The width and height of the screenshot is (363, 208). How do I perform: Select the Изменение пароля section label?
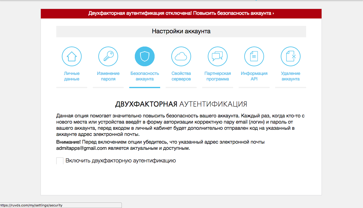tap(108, 76)
